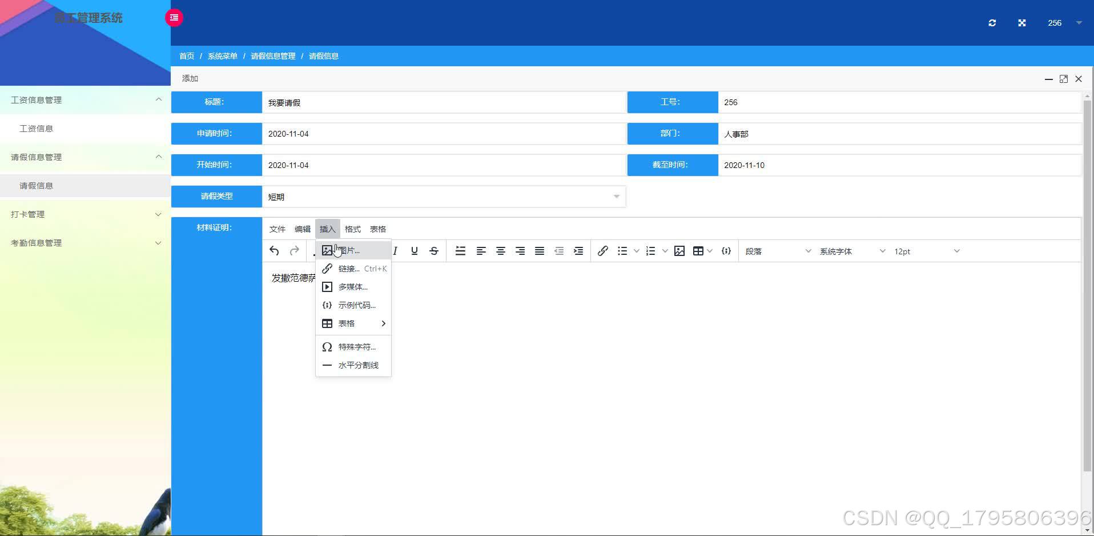Open the 表格 submenu in the insert menu
The height and width of the screenshot is (536, 1094).
[x=353, y=323]
